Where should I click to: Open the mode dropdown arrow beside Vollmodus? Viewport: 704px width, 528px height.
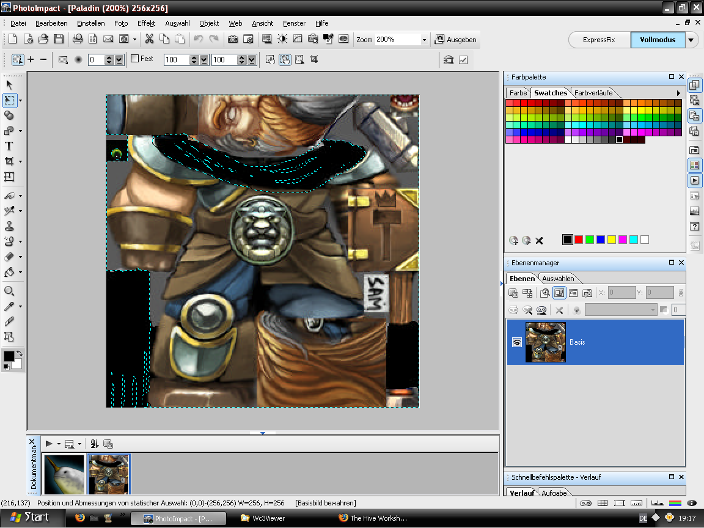tap(691, 40)
